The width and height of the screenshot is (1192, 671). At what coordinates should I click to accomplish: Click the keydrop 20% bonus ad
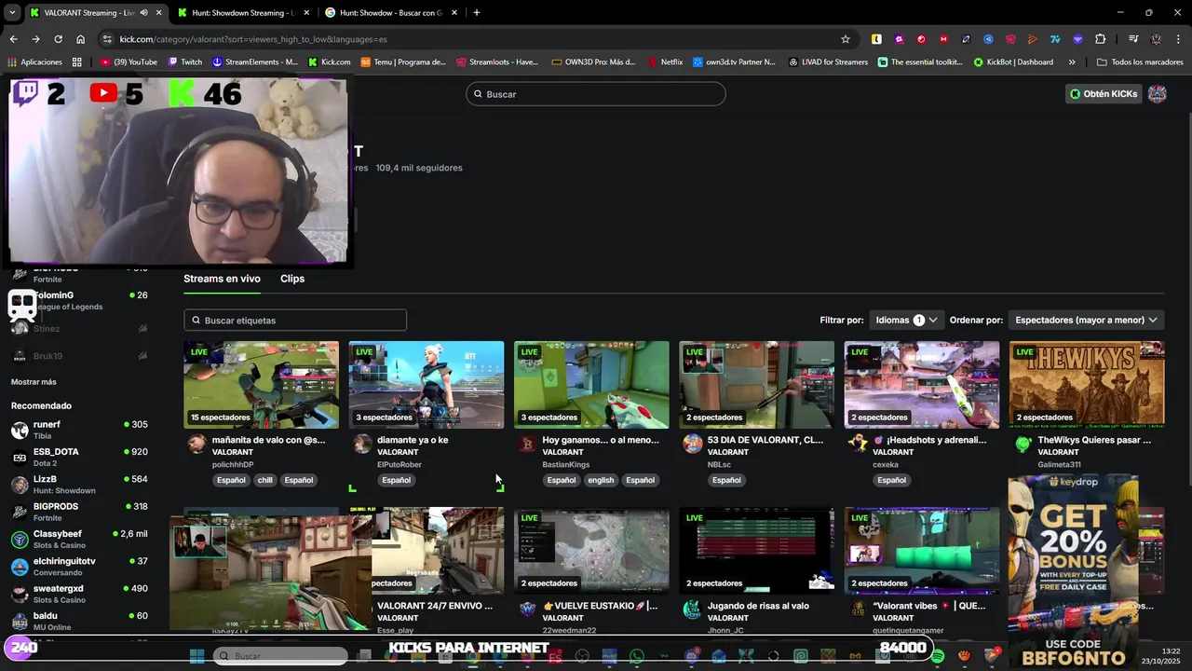click(x=1073, y=570)
